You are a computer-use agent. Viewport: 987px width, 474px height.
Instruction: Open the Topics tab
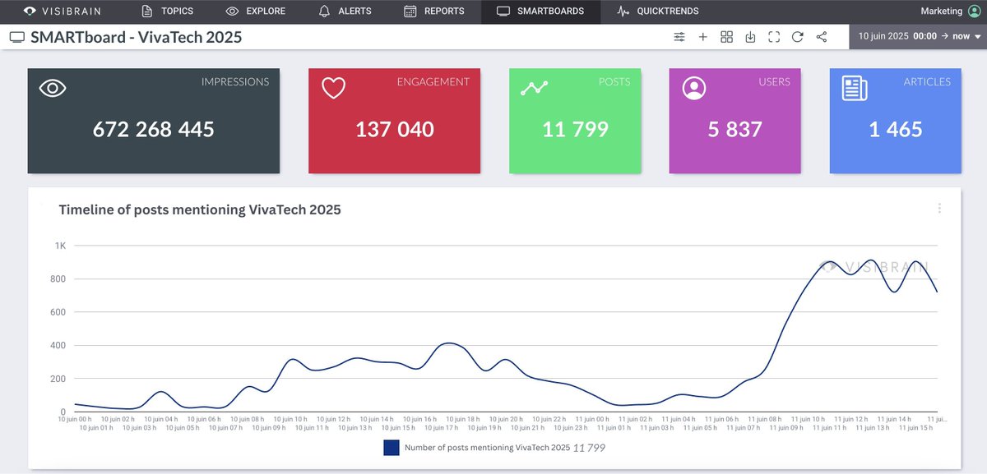(168, 12)
